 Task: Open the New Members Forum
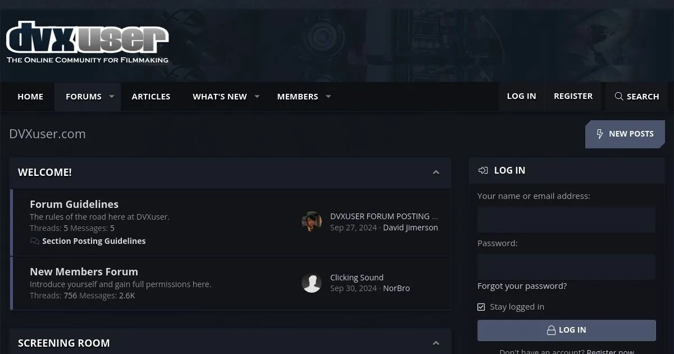coord(84,272)
